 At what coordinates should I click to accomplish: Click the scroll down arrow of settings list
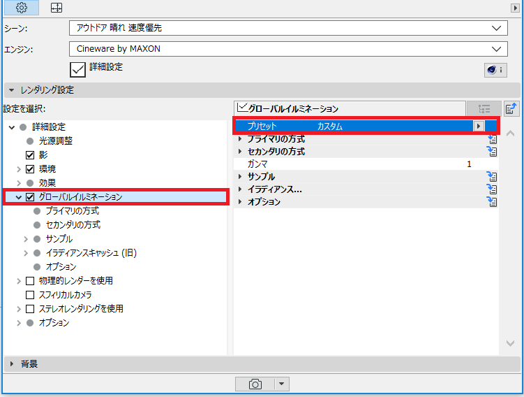tap(510, 343)
